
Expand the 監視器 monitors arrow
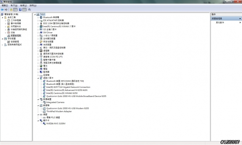point(38,72)
